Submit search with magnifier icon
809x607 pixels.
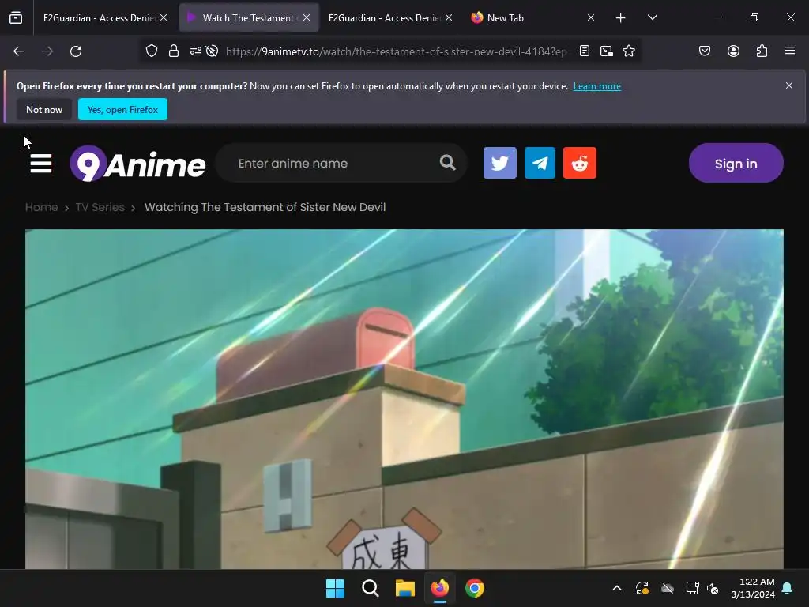point(448,163)
